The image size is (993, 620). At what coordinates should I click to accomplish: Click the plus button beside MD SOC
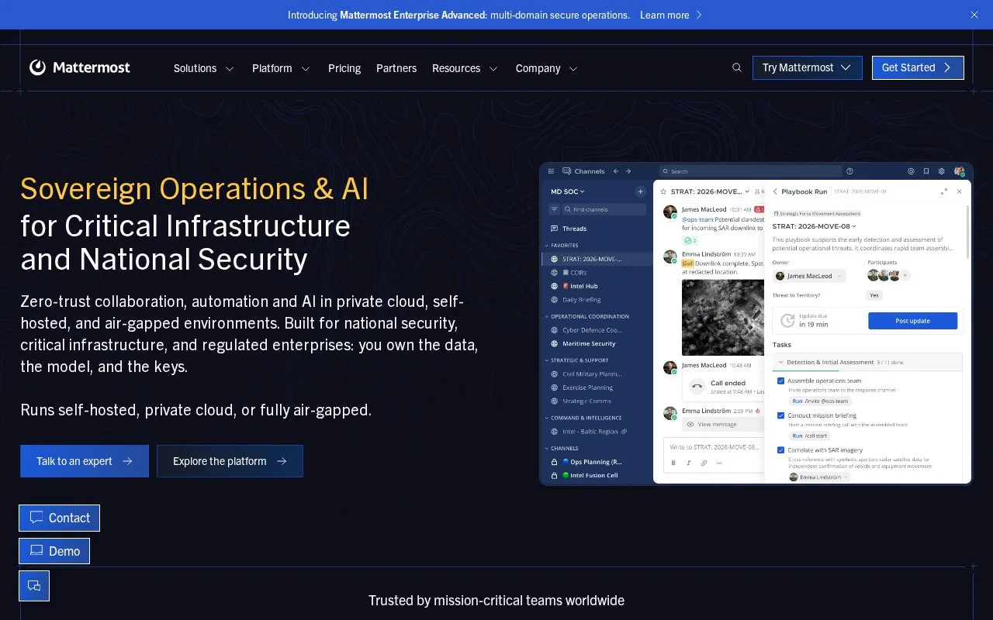tap(640, 191)
